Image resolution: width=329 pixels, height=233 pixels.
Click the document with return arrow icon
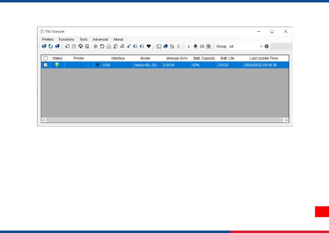tap(67, 46)
